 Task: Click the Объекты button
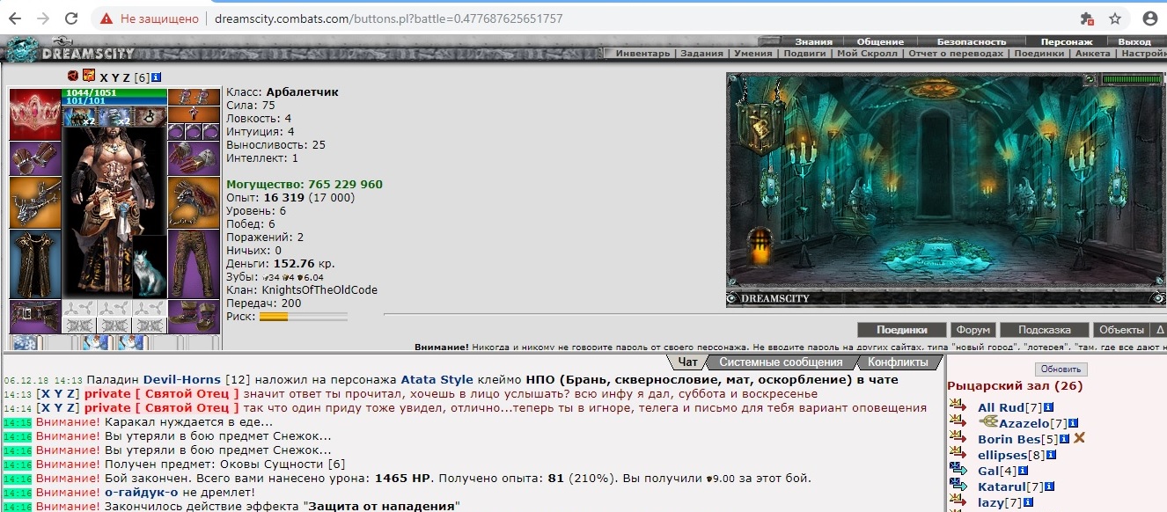[x=1121, y=330]
